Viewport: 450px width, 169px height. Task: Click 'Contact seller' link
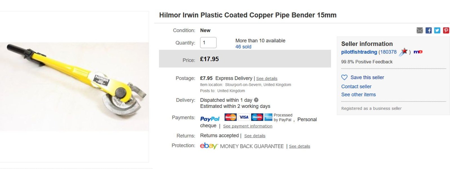click(x=356, y=87)
